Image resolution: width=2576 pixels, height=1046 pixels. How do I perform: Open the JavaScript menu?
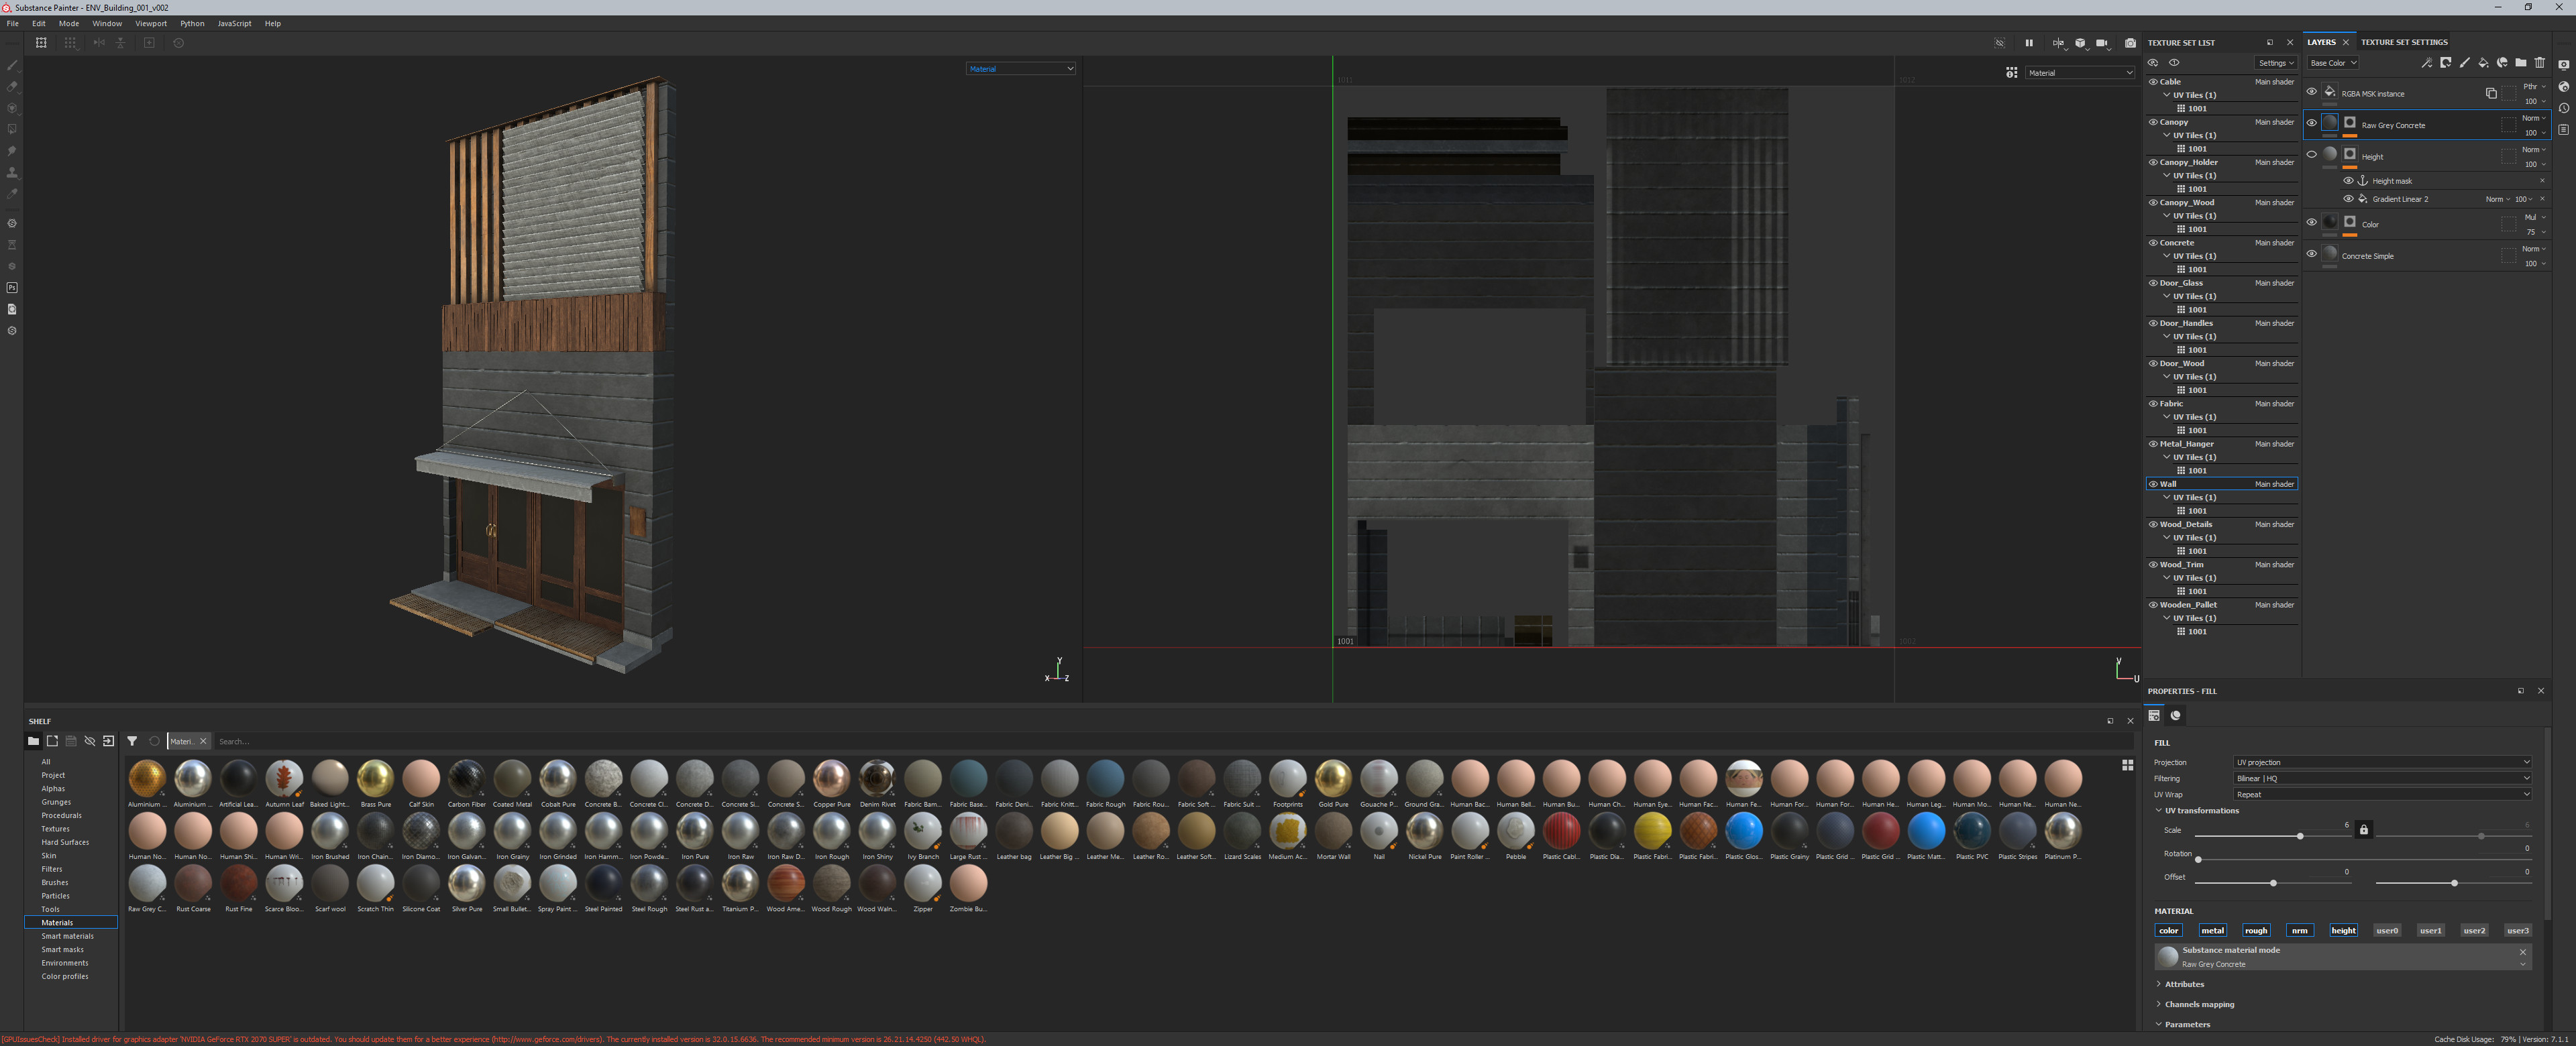coord(235,23)
